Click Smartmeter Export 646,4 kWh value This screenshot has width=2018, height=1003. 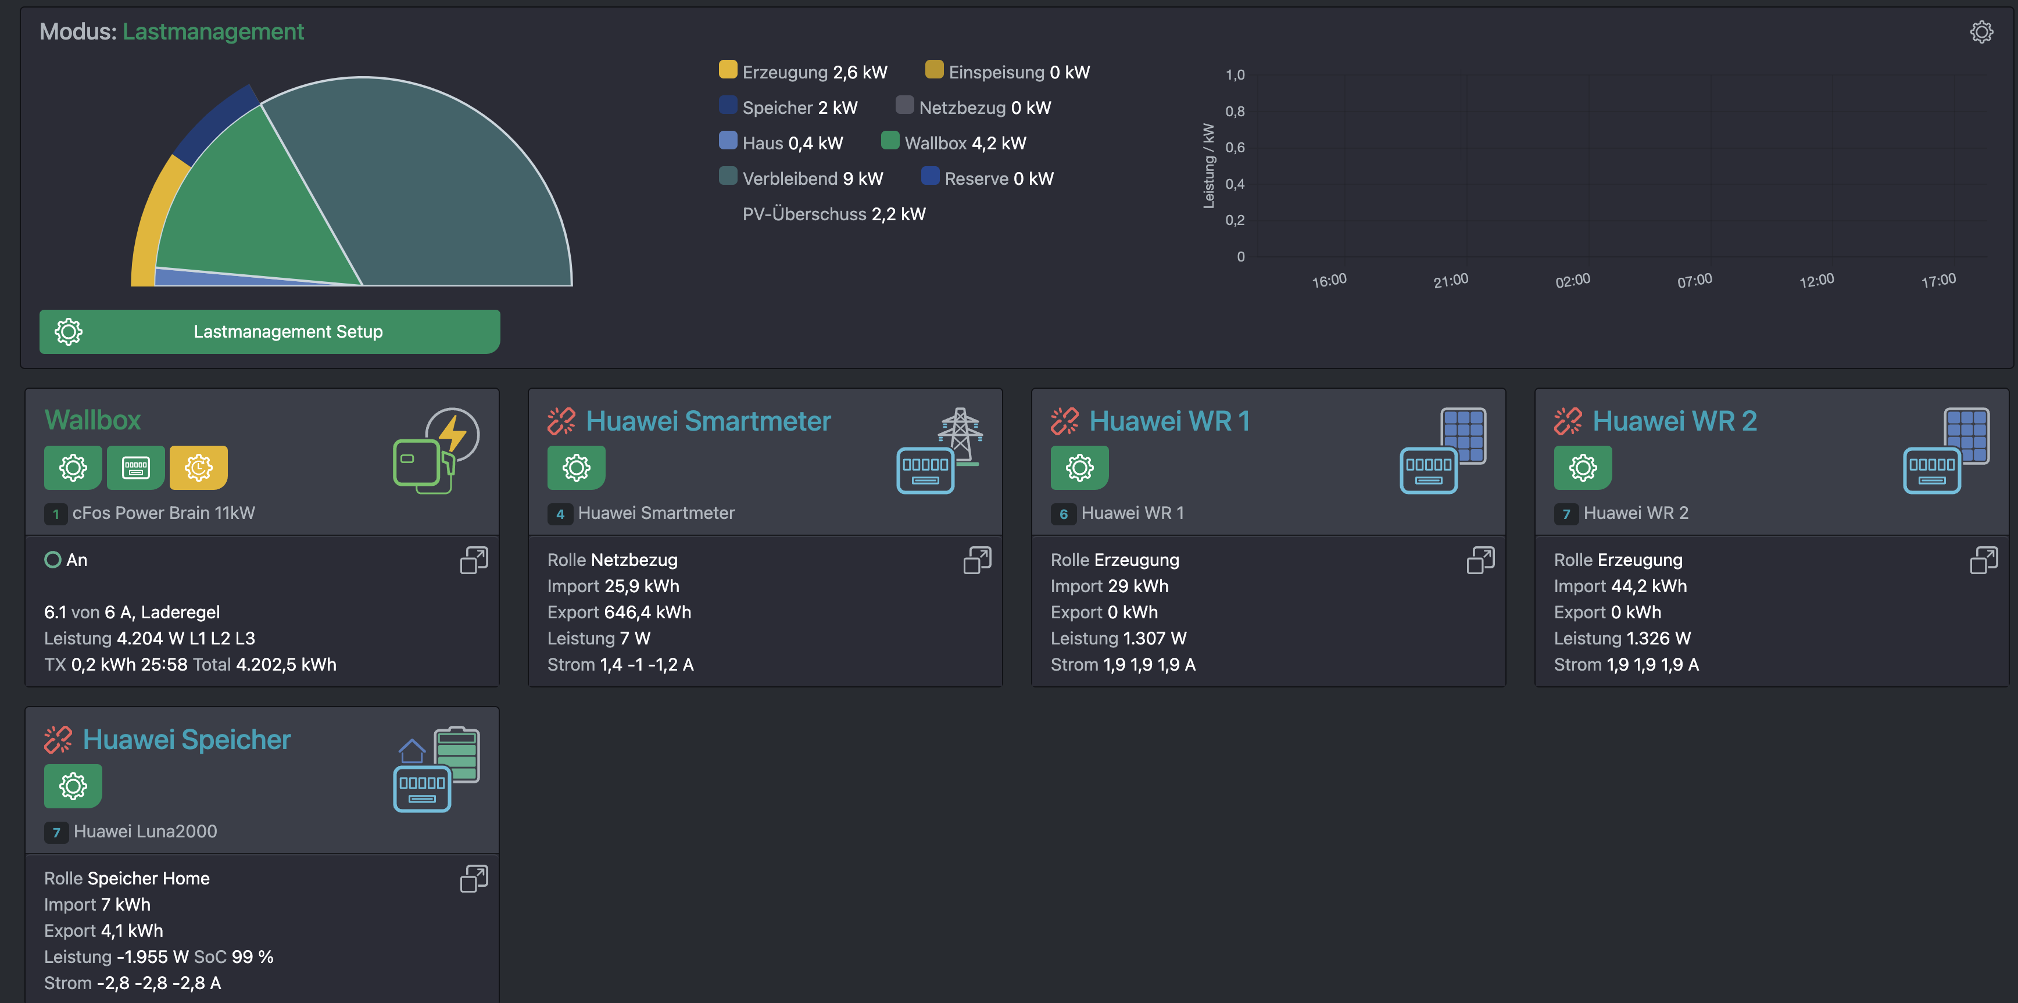(647, 612)
